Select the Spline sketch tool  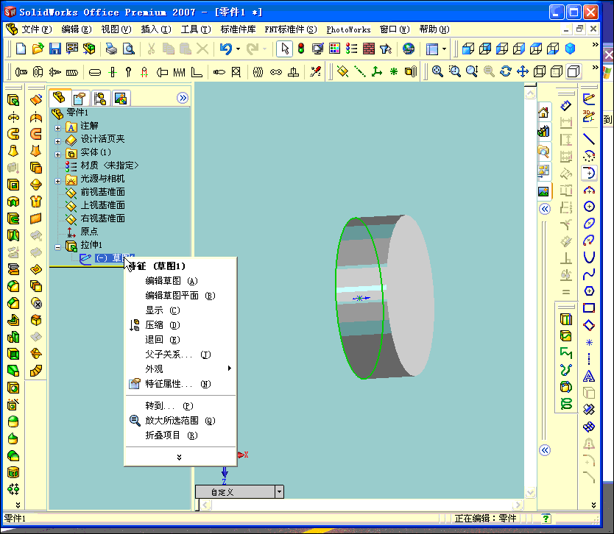[x=589, y=274]
